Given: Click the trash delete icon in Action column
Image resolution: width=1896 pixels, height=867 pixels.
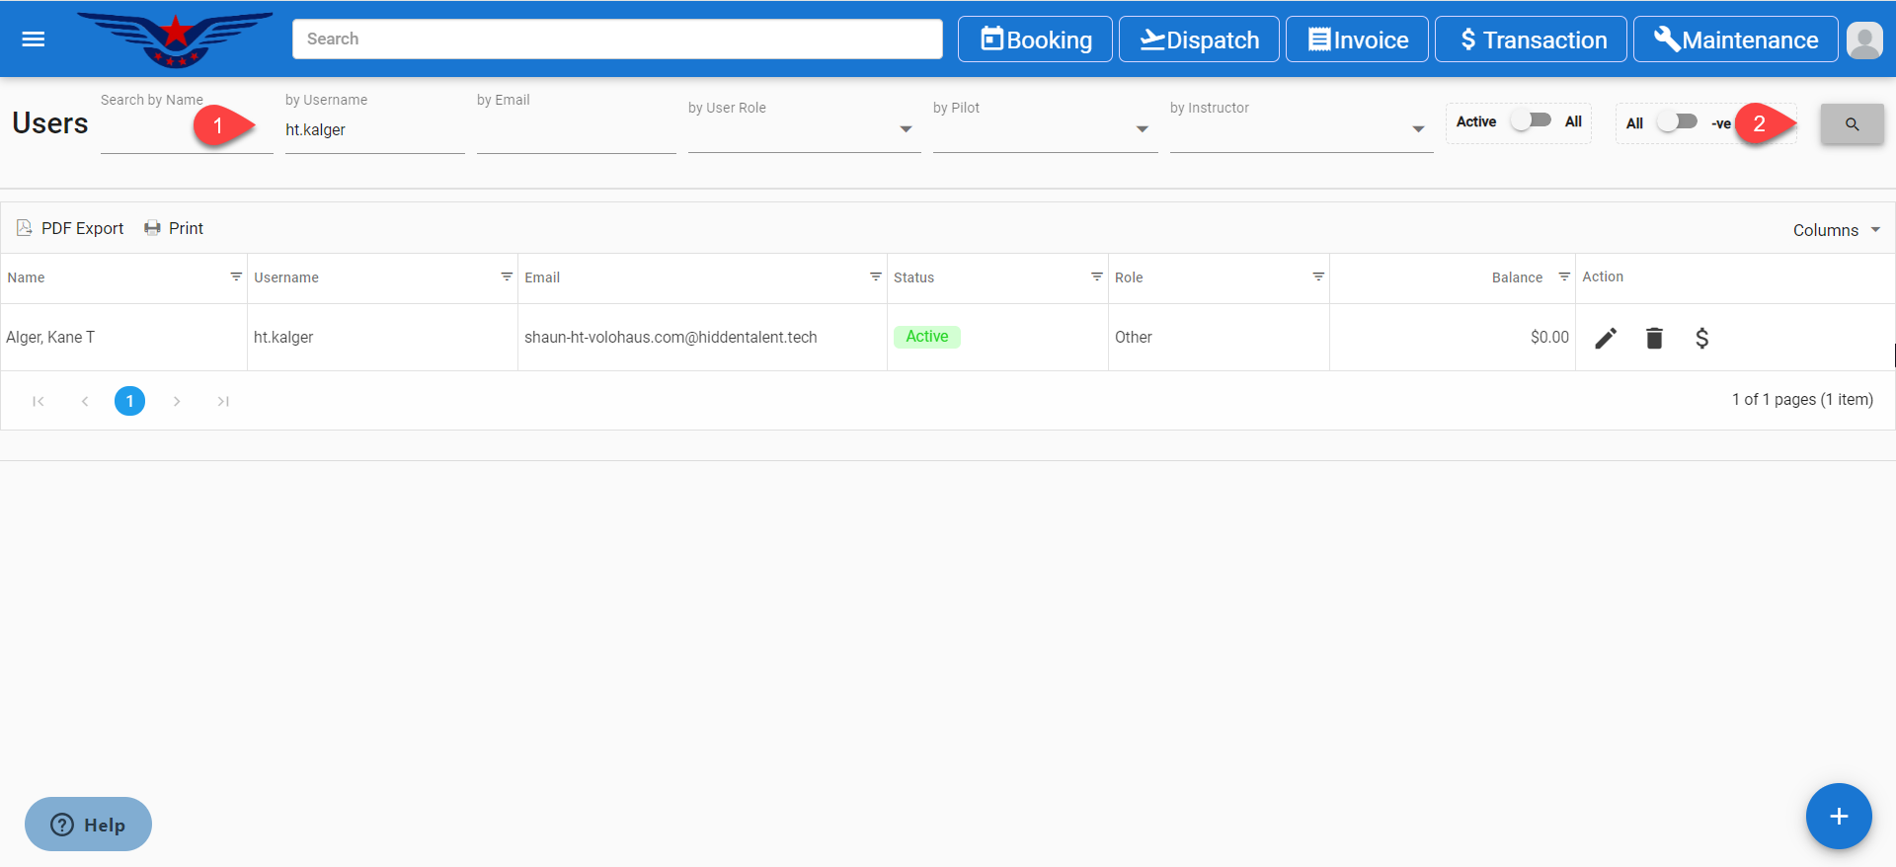Looking at the screenshot, I should point(1654,338).
